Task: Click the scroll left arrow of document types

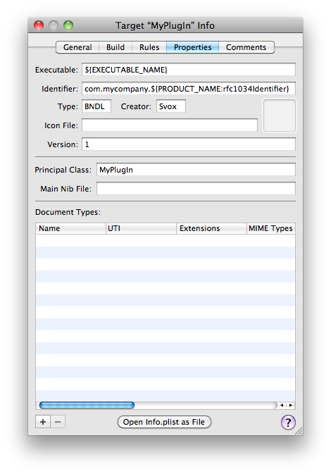Action: [x=282, y=406]
